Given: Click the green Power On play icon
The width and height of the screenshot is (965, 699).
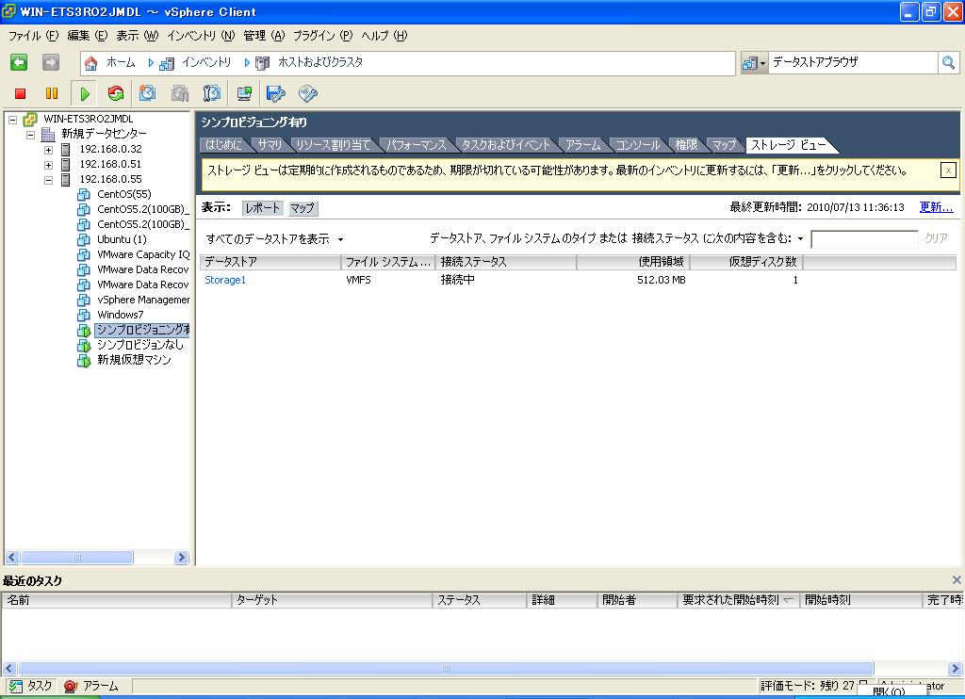Looking at the screenshot, I should pyautogui.click(x=85, y=93).
